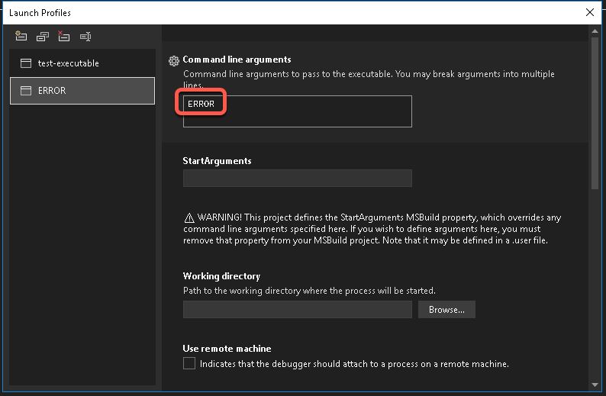Click the Use remote machine heading
Viewport: 606px width, 396px height.
[227, 349]
